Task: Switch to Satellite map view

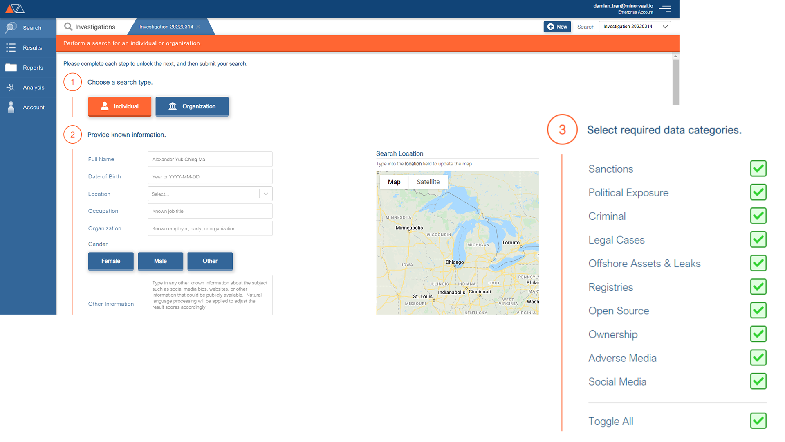Action: click(428, 182)
